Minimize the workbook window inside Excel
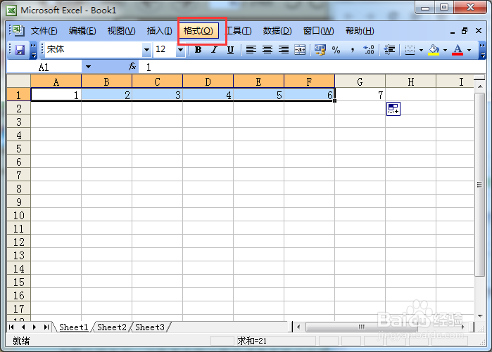 click(452, 32)
